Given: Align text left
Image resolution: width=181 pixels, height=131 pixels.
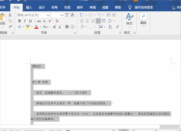Looking at the screenshot, I should coord(82,21).
